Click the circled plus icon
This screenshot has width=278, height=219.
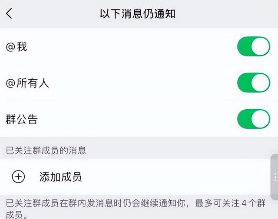click(18, 177)
